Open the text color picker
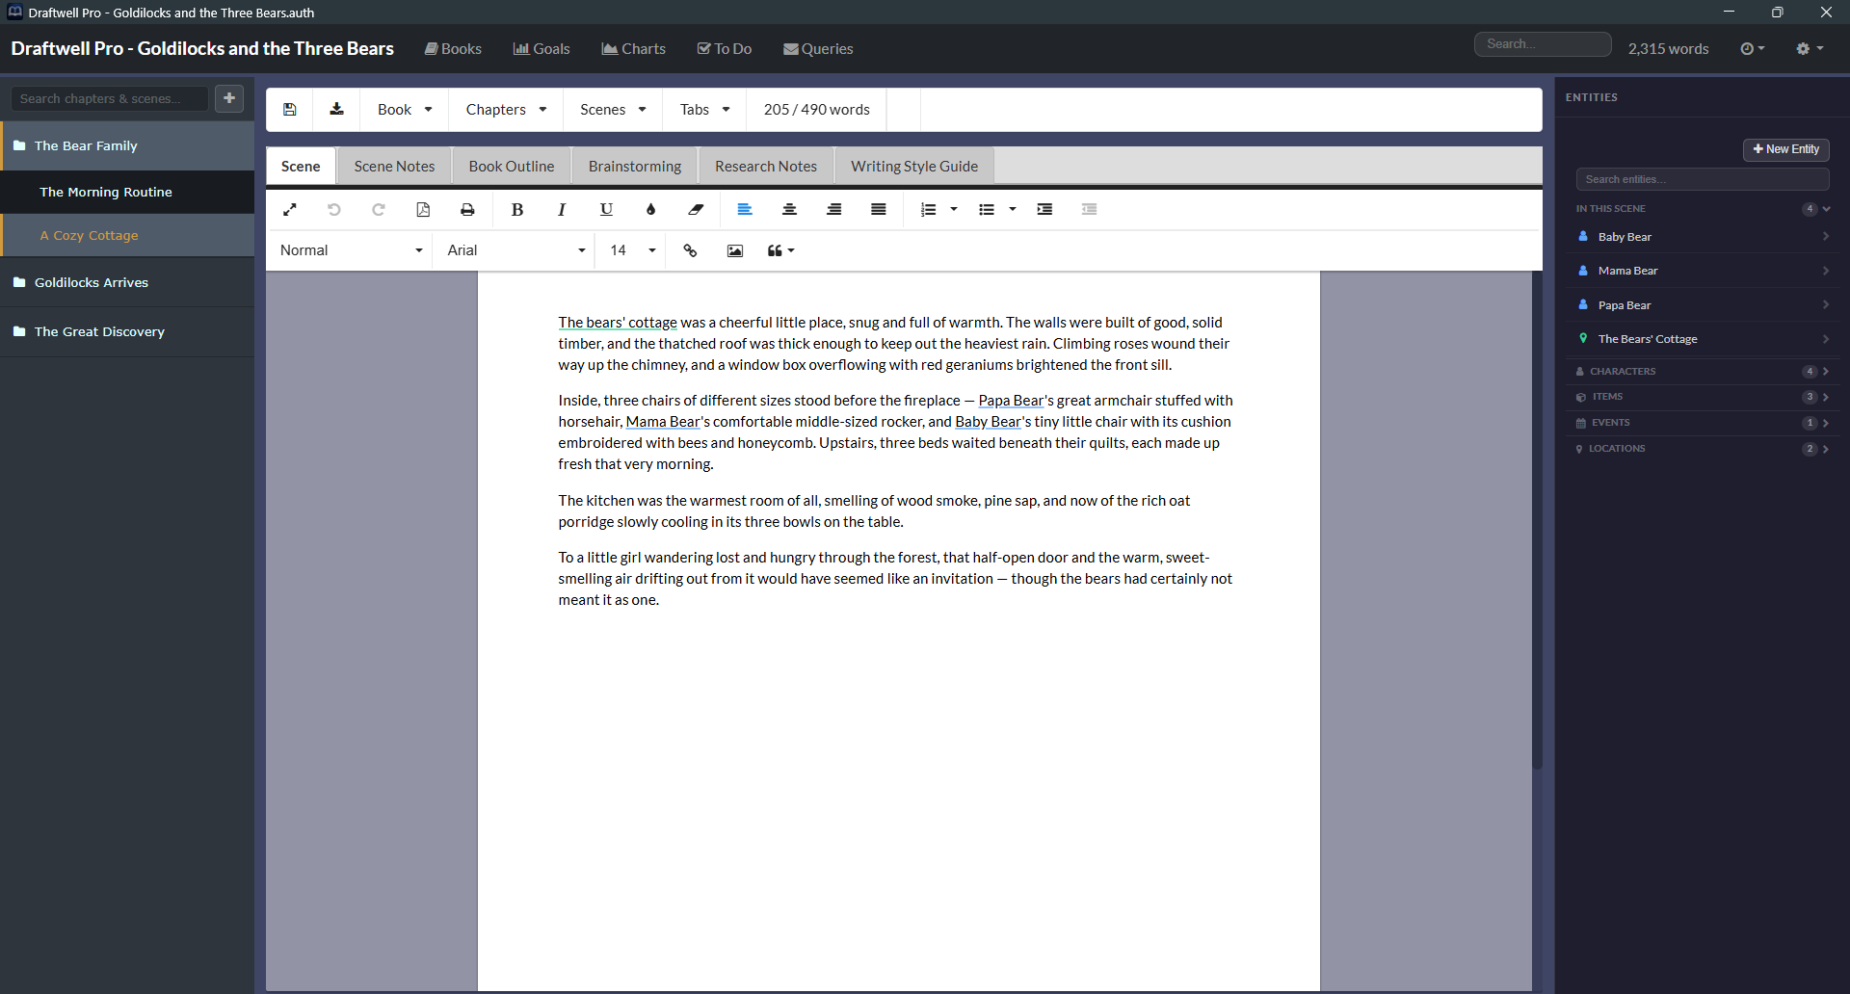 pyautogui.click(x=651, y=209)
